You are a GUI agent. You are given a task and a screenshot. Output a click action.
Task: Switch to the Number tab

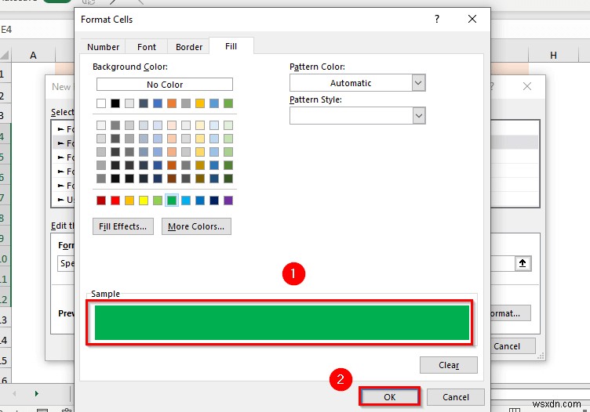(103, 47)
